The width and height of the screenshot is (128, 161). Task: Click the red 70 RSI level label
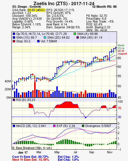tap(119, 108)
